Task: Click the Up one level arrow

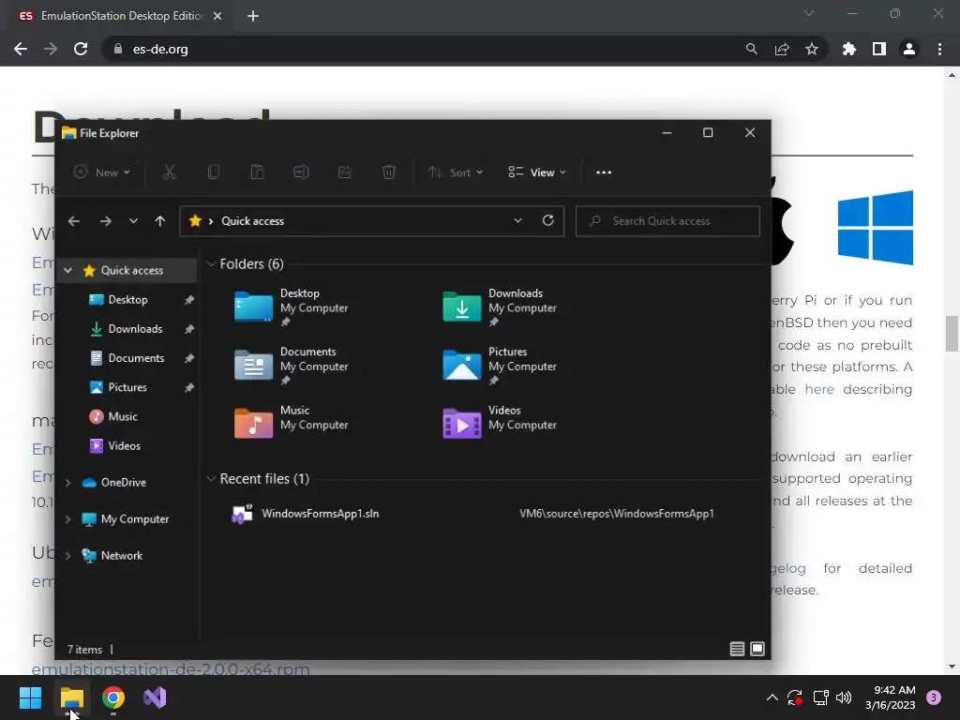Action: tap(159, 221)
